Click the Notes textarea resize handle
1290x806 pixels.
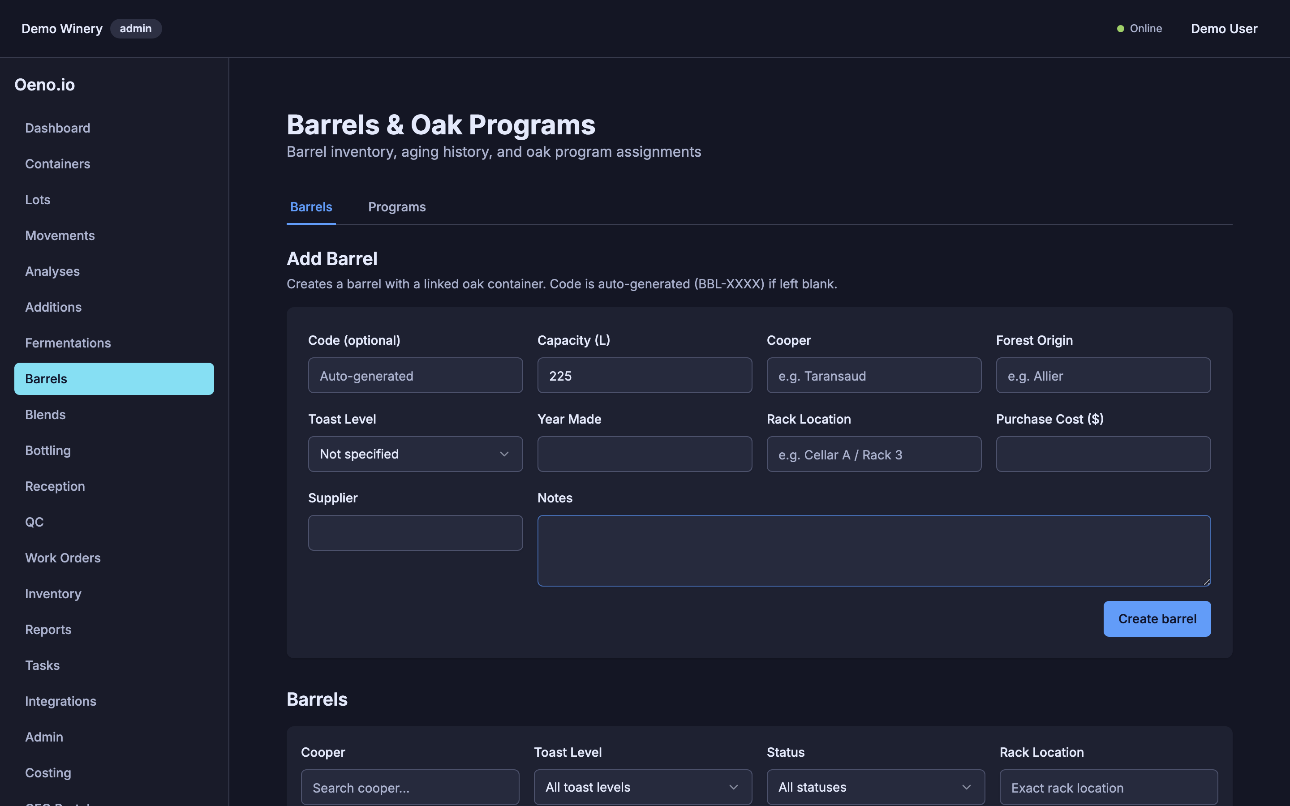(1206, 582)
